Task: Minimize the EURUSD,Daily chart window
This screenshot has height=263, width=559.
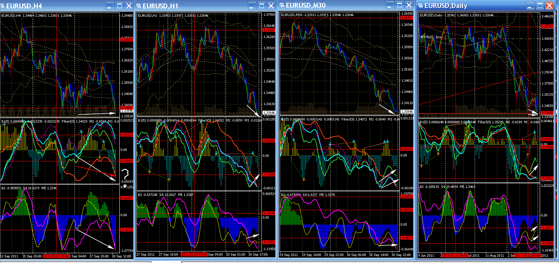Action: [x=531, y=6]
